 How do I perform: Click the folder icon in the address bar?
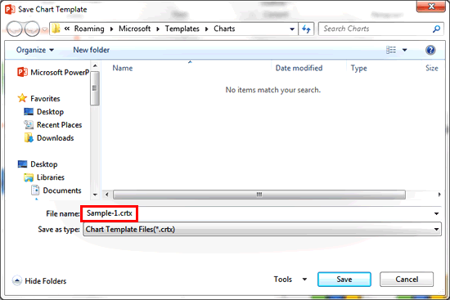[x=56, y=29]
